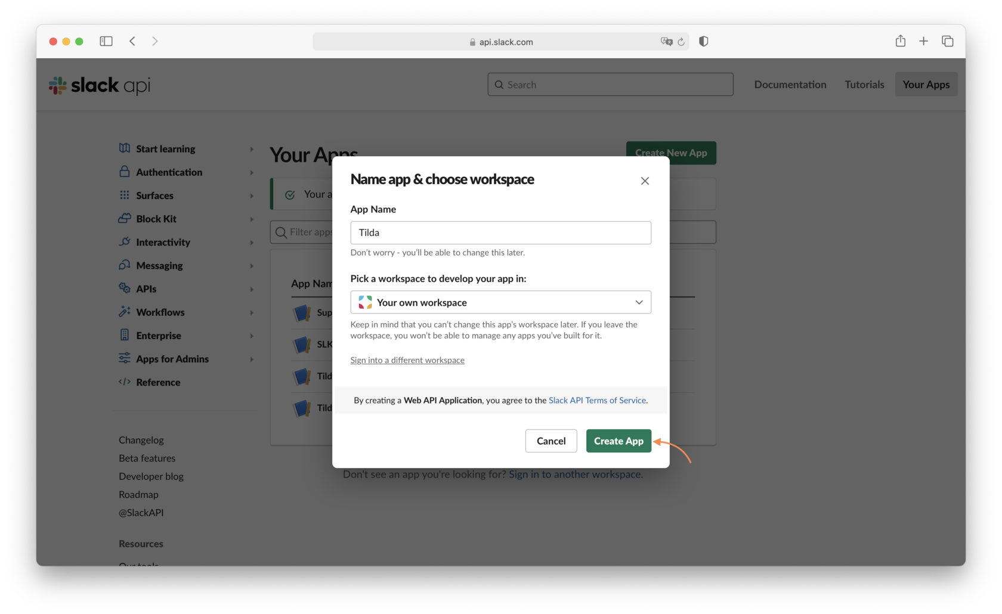
Task: Click the Enterprise building icon
Action: click(x=124, y=334)
